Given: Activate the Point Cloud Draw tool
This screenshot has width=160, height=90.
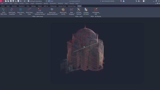Looking at the screenshot, I should tap(29, 11).
